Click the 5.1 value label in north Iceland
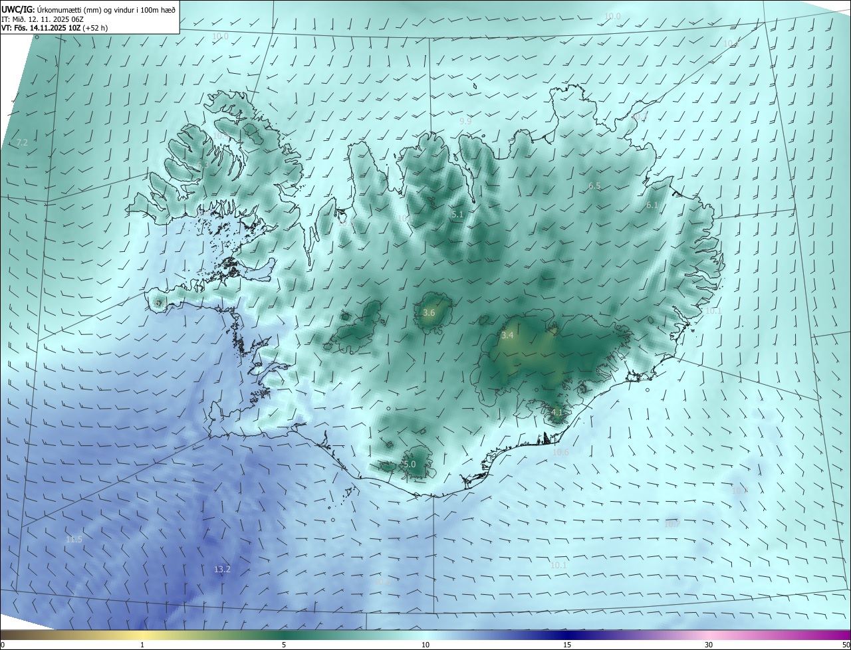This screenshot has width=851, height=650. 457,215
